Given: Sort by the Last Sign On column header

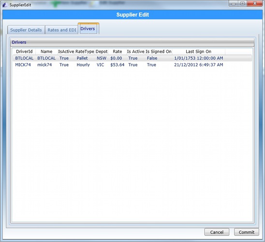Looking at the screenshot, I should click(x=199, y=51).
